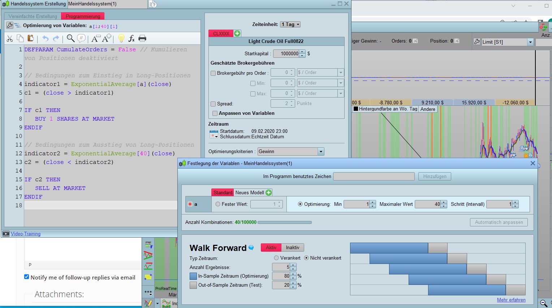Print the code with printer icon
Image resolution: width=552 pixels, height=308 pixels.
point(142,38)
